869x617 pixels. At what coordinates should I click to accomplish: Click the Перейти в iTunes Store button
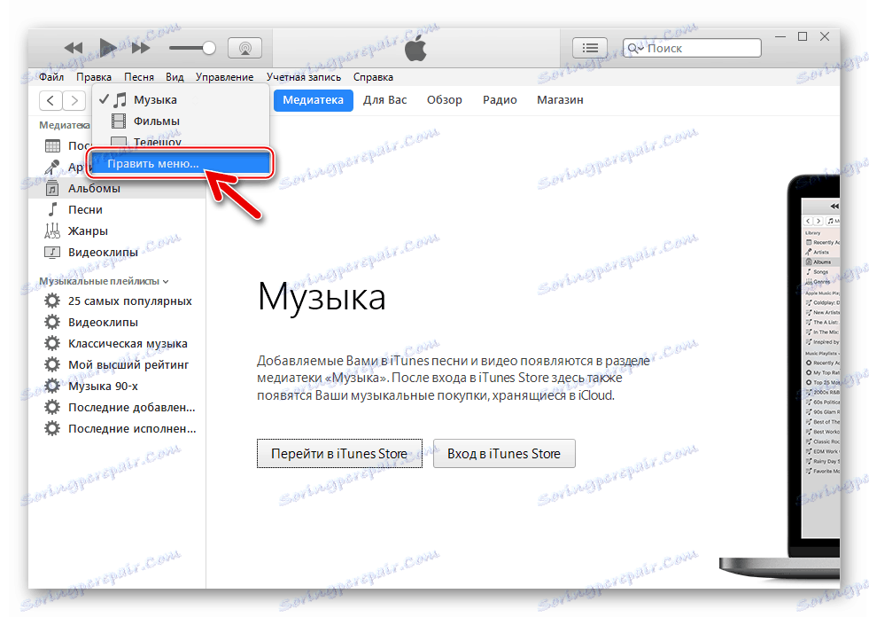pos(339,454)
